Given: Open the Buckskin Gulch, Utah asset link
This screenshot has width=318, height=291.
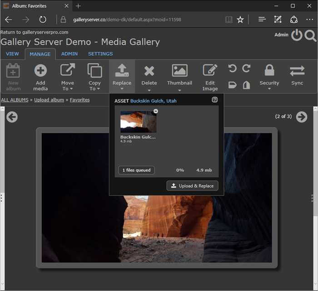Looking at the screenshot, I should (154, 101).
